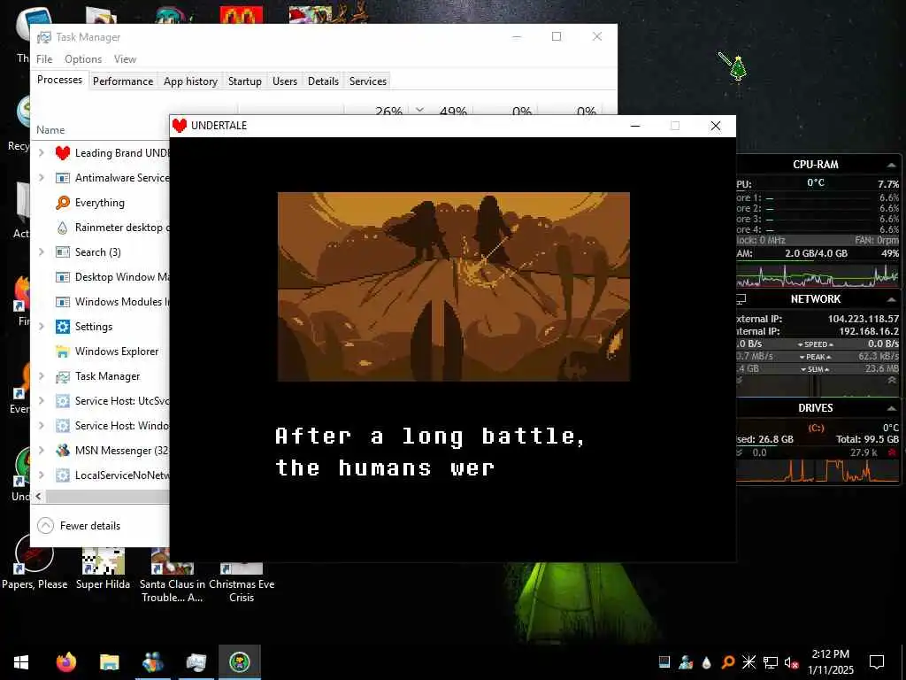Select the Processes tab
The width and height of the screenshot is (906, 680).
(59, 80)
